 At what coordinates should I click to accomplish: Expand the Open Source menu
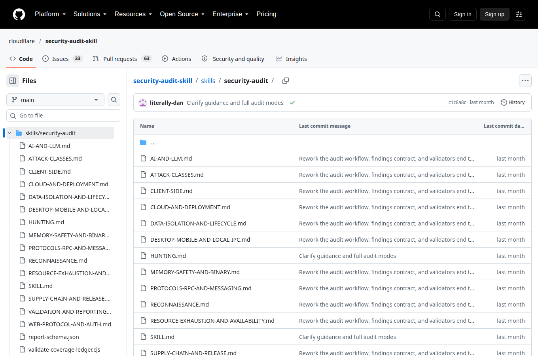pos(182,14)
